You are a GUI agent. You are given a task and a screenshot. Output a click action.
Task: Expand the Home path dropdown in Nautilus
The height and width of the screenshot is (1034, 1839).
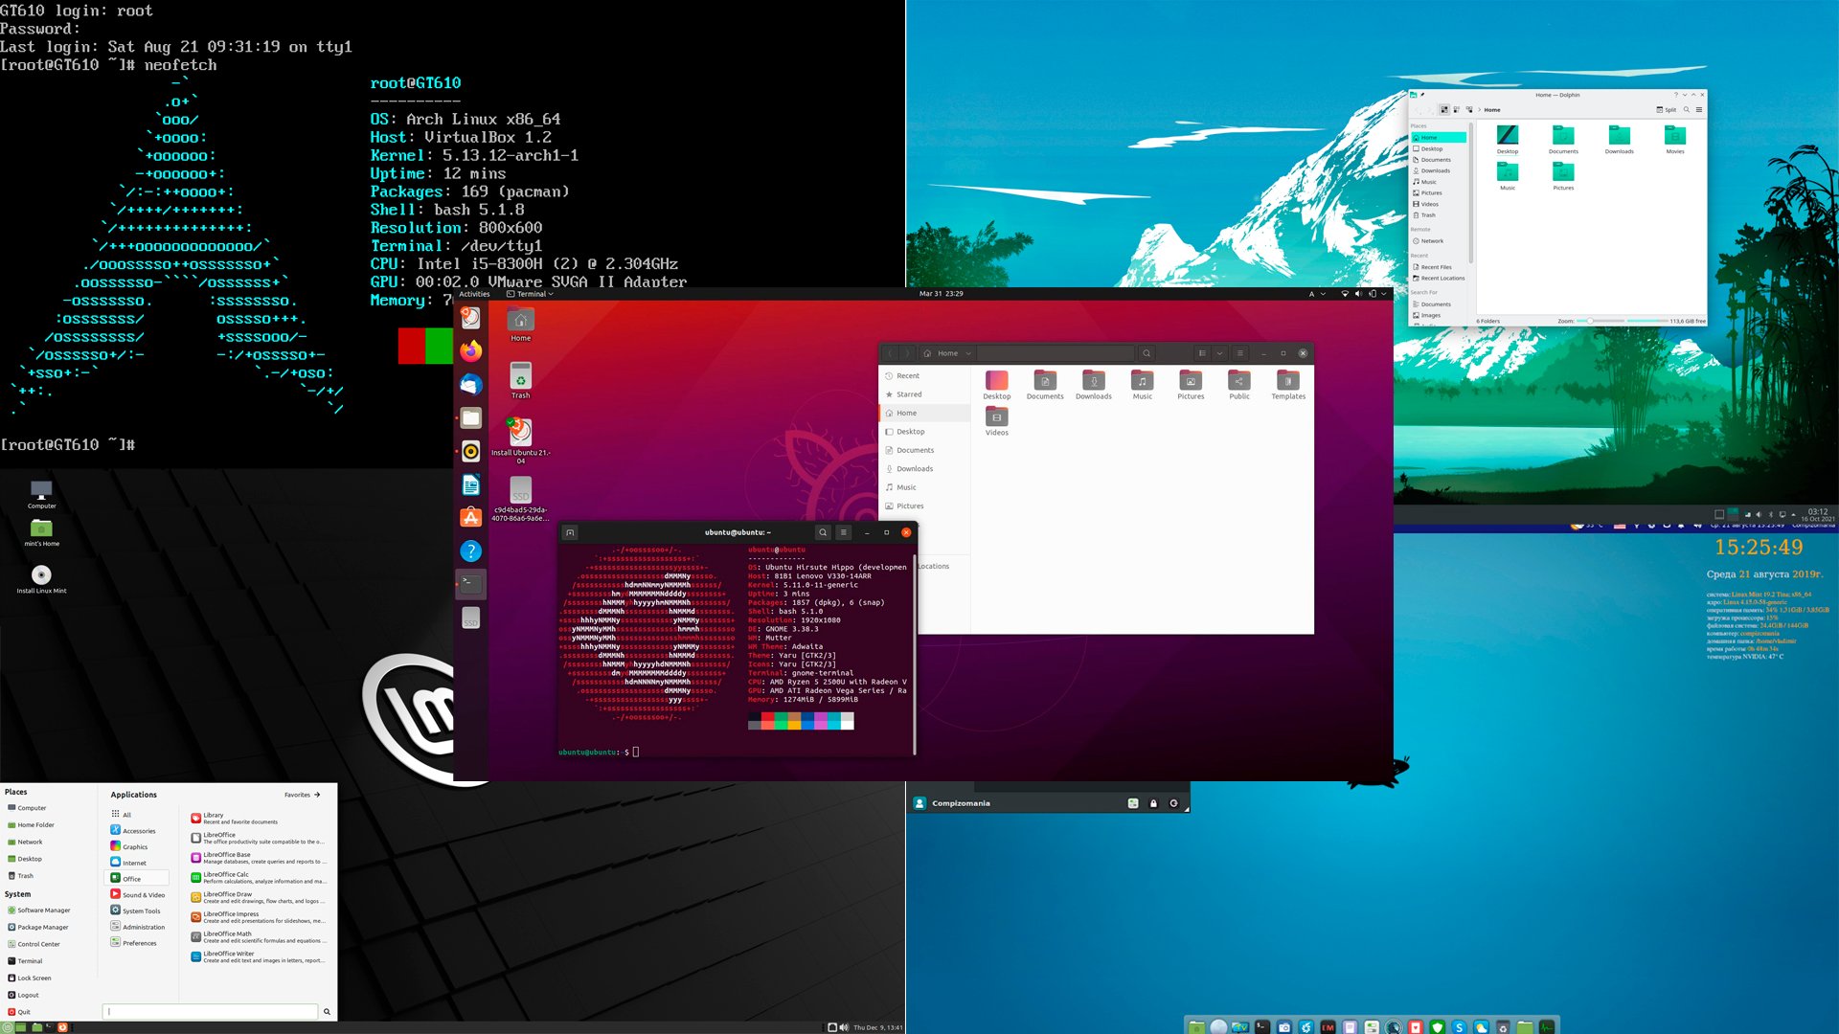click(x=968, y=353)
